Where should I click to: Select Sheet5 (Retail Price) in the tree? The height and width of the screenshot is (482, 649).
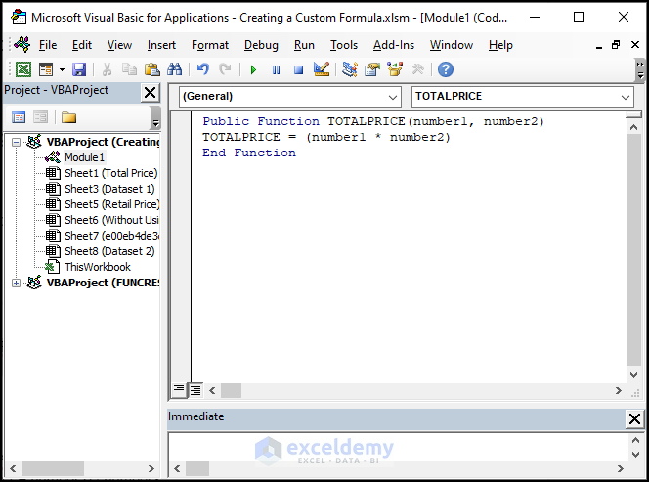click(111, 204)
